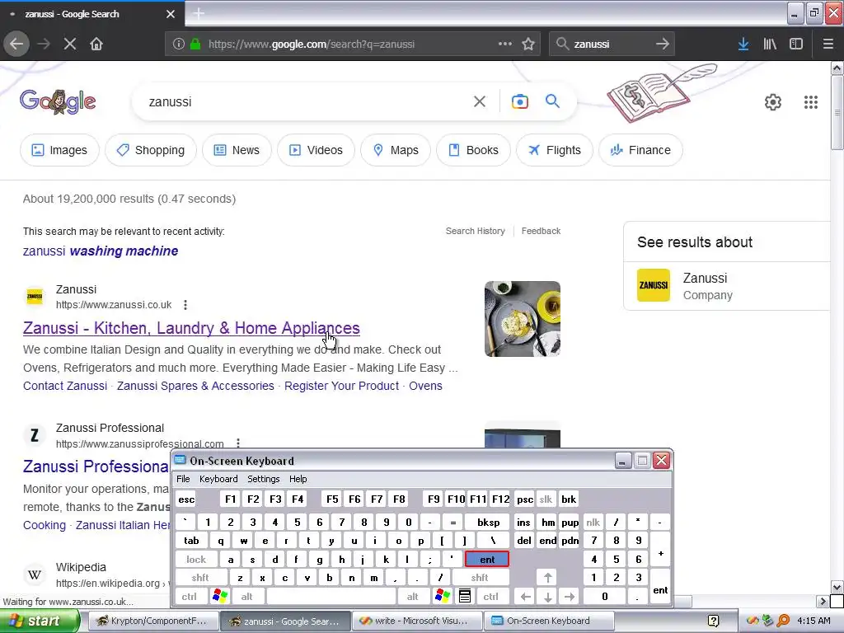Click bksp key on On-Screen Keyboard

[488, 522]
